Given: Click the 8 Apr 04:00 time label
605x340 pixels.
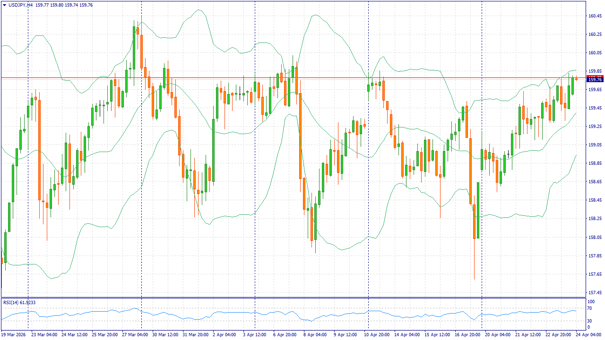Looking at the screenshot, I should 315,334.
